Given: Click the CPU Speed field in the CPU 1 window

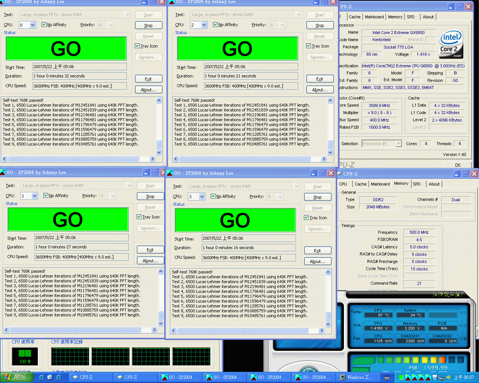Looking at the screenshot, I should [x=82, y=257].
